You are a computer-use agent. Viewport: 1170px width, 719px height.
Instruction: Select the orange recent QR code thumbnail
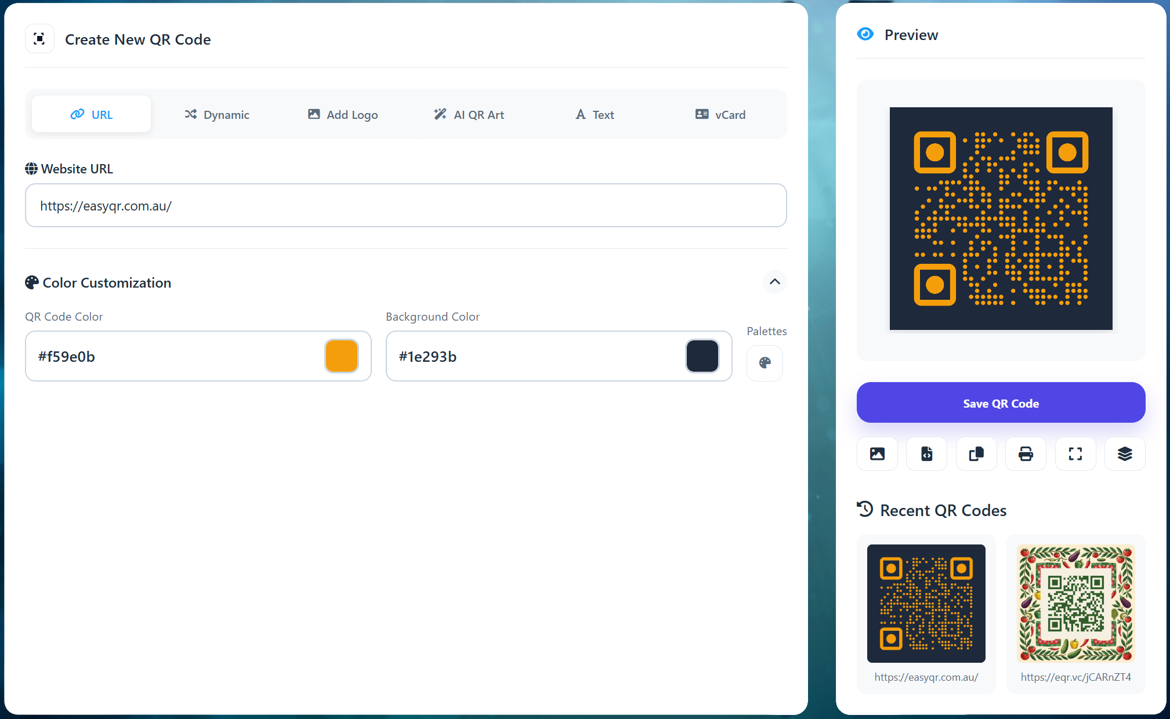point(926,603)
